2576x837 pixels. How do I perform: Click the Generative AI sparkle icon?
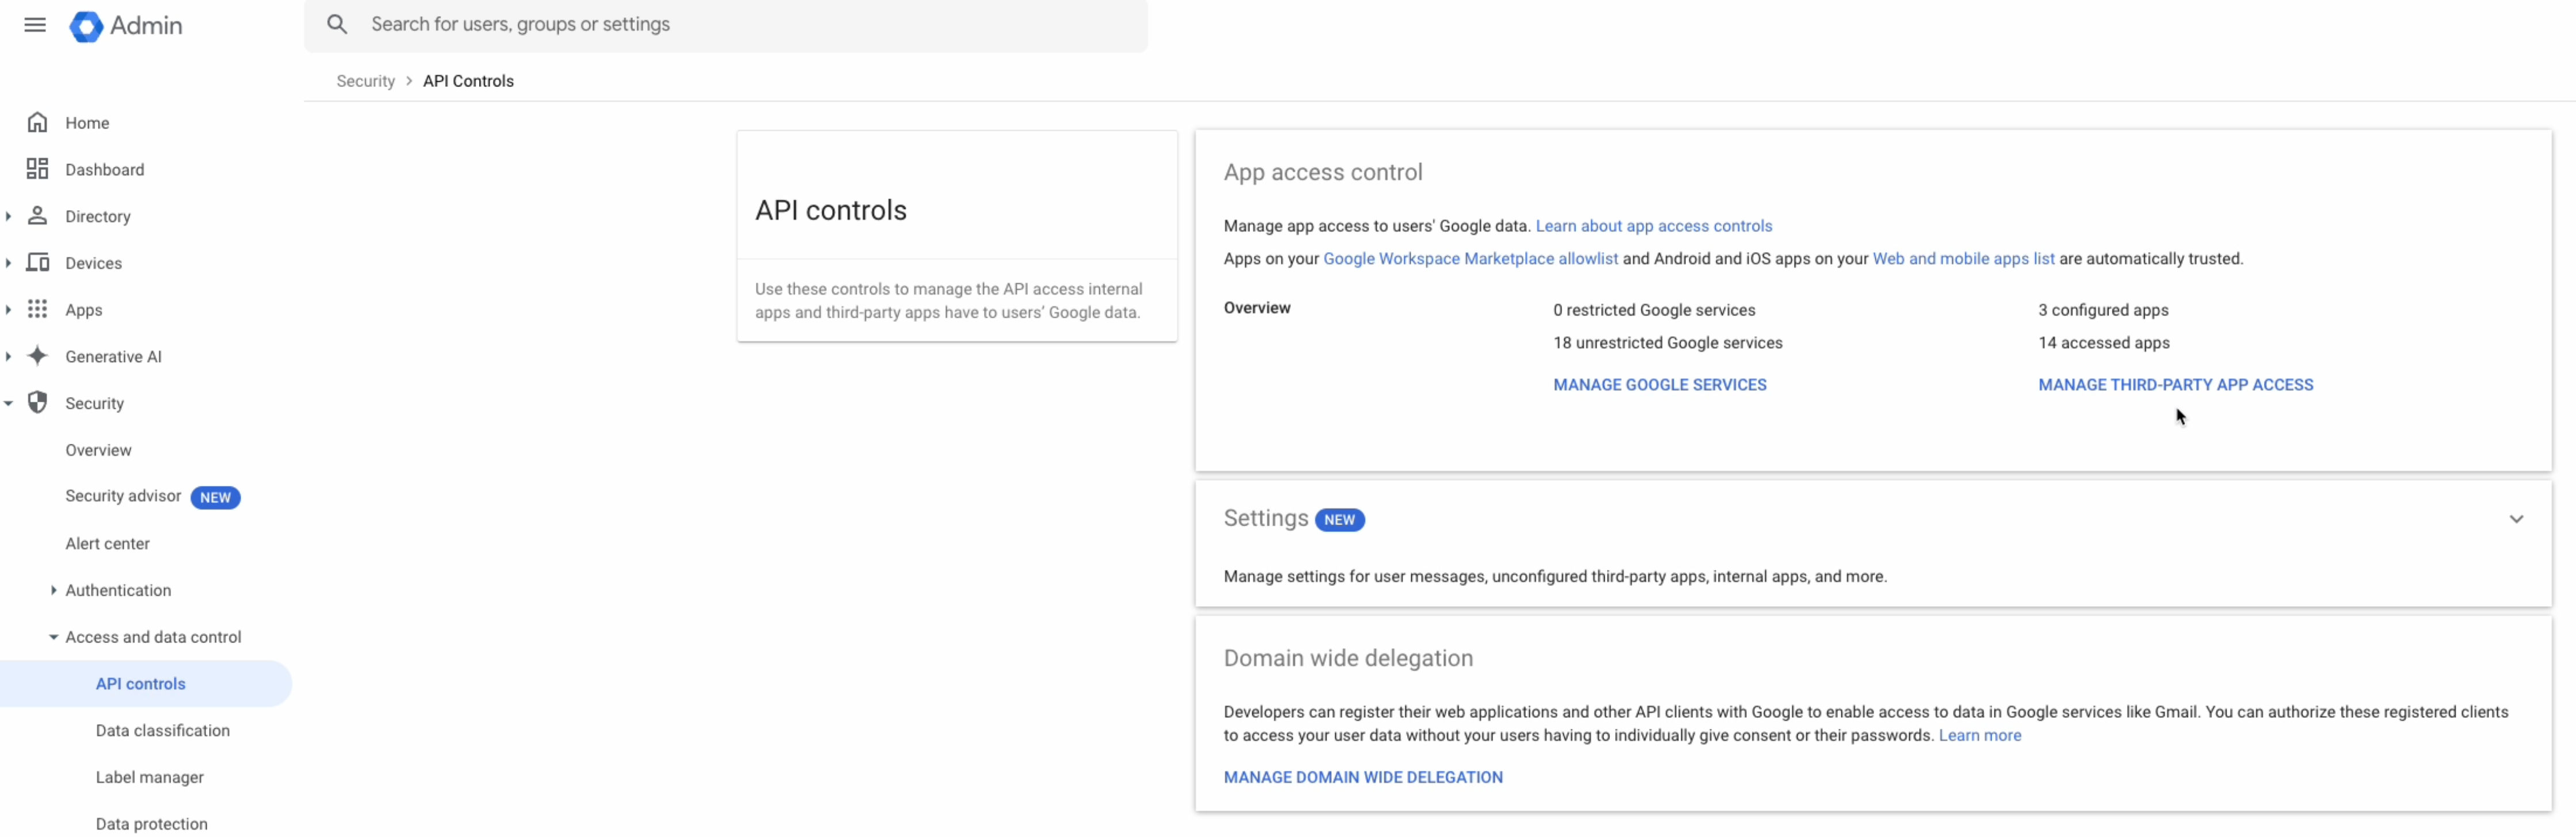coord(38,356)
